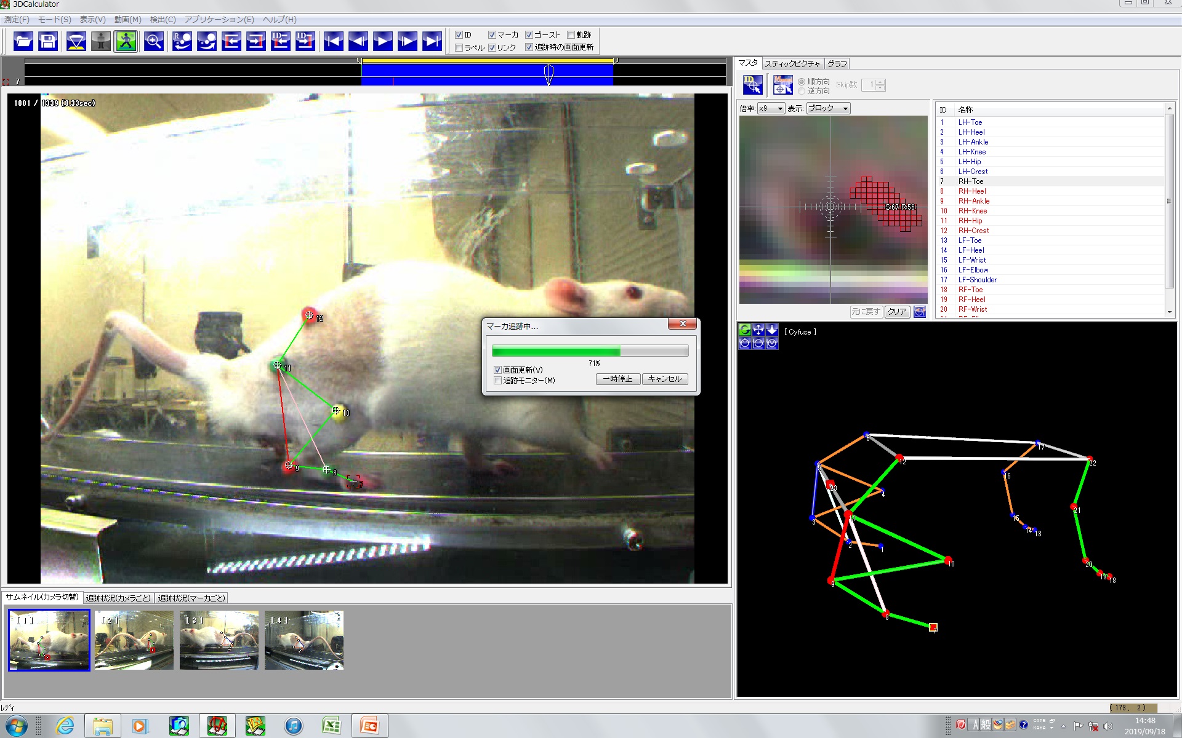Viewport: 1182px width, 738px height.
Task: Uncheck the ゴースト checkbox
Action: (x=529, y=35)
